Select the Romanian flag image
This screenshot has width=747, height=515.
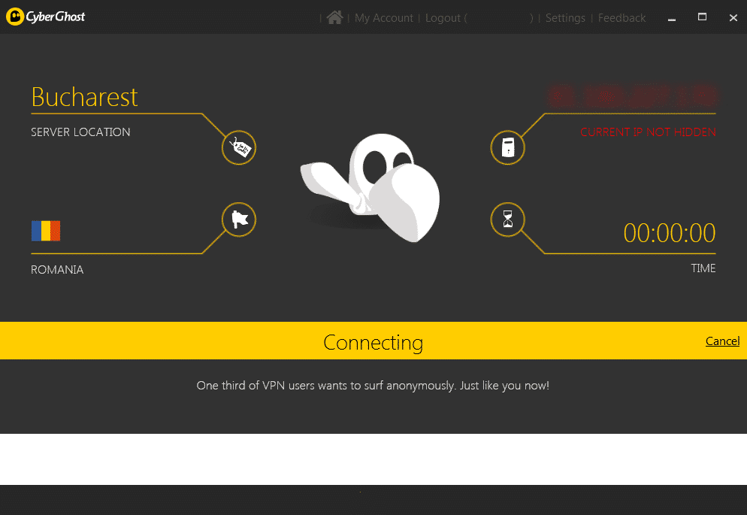coord(46,231)
